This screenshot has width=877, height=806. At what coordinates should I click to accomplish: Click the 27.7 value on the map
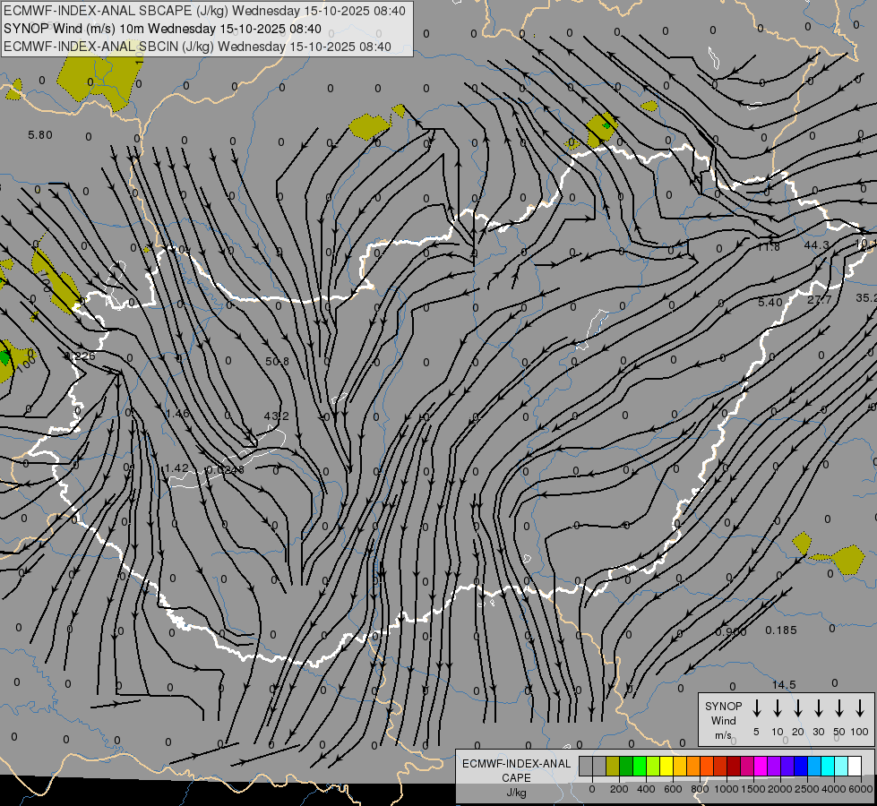[820, 300]
